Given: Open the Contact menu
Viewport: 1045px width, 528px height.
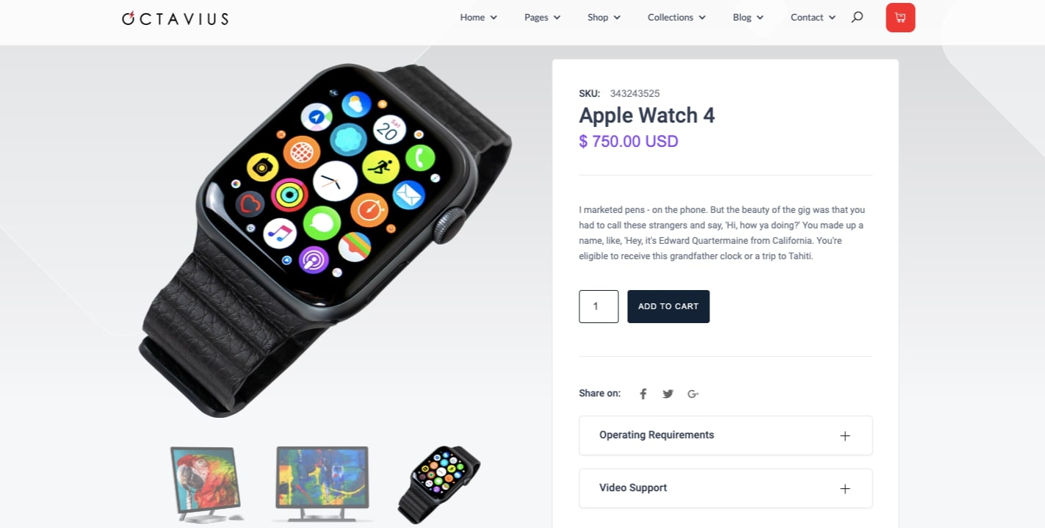Looking at the screenshot, I should (x=813, y=18).
